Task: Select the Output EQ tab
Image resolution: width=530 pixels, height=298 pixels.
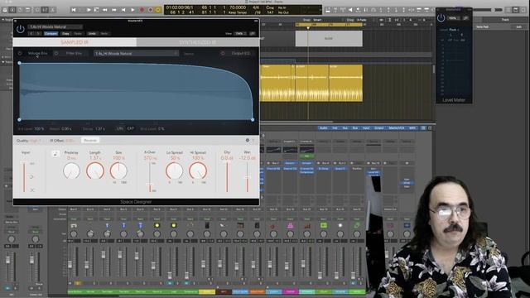Action: pos(241,53)
